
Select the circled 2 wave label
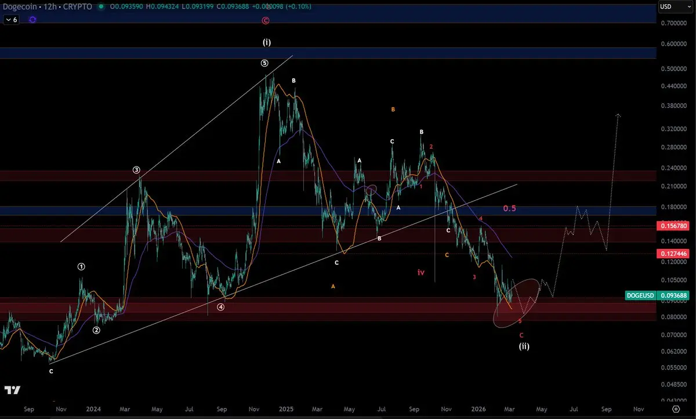click(x=97, y=330)
